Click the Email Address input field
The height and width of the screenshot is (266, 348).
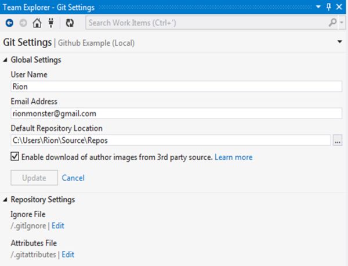click(x=176, y=113)
